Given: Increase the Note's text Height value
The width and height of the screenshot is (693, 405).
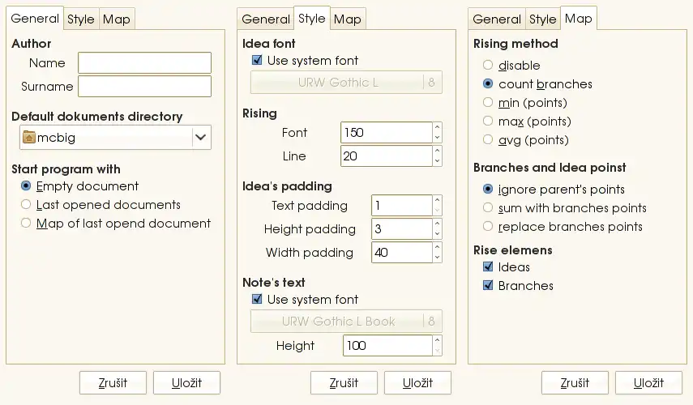Looking at the screenshot, I should click(x=438, y=340).
